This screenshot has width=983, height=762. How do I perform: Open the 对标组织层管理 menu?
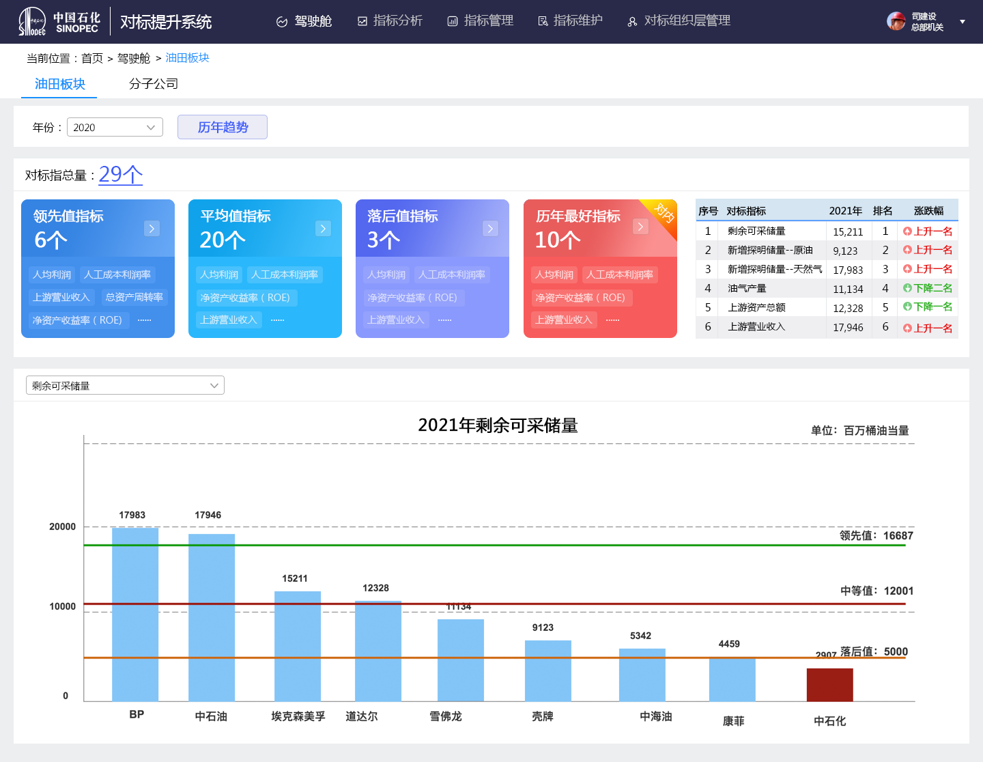click(x=679, y=21)
